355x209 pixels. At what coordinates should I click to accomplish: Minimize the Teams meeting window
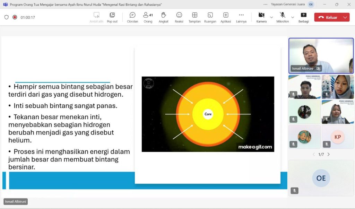[x=324, y=4]
